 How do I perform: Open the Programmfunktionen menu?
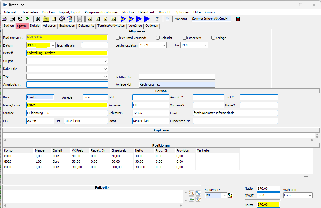pos(101,12)
